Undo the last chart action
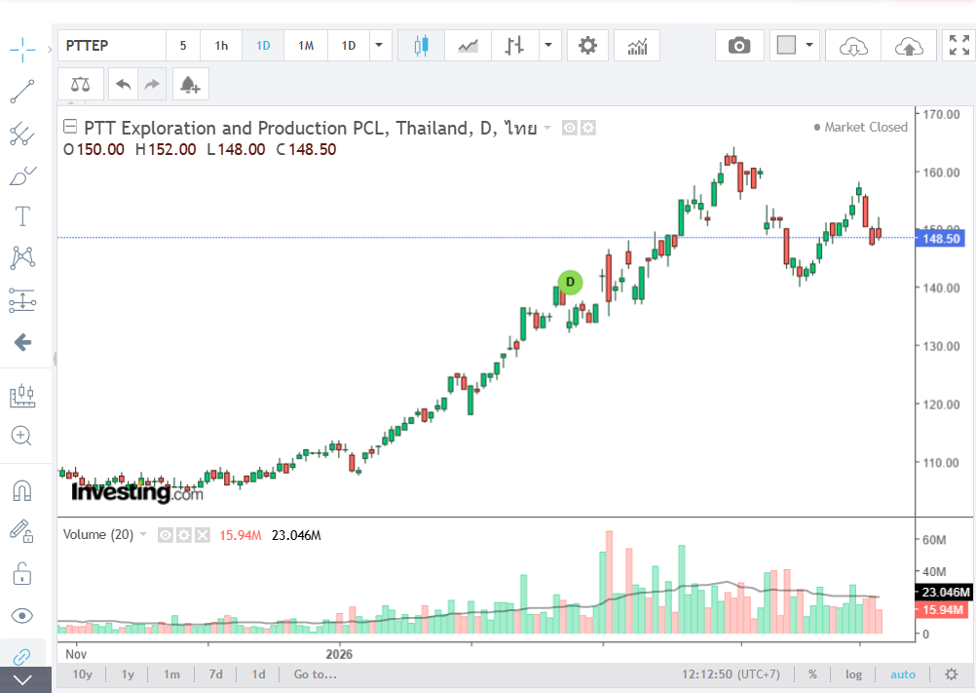Screen dimensions: 976x693 pyautogui.click(x=124, y=84)
